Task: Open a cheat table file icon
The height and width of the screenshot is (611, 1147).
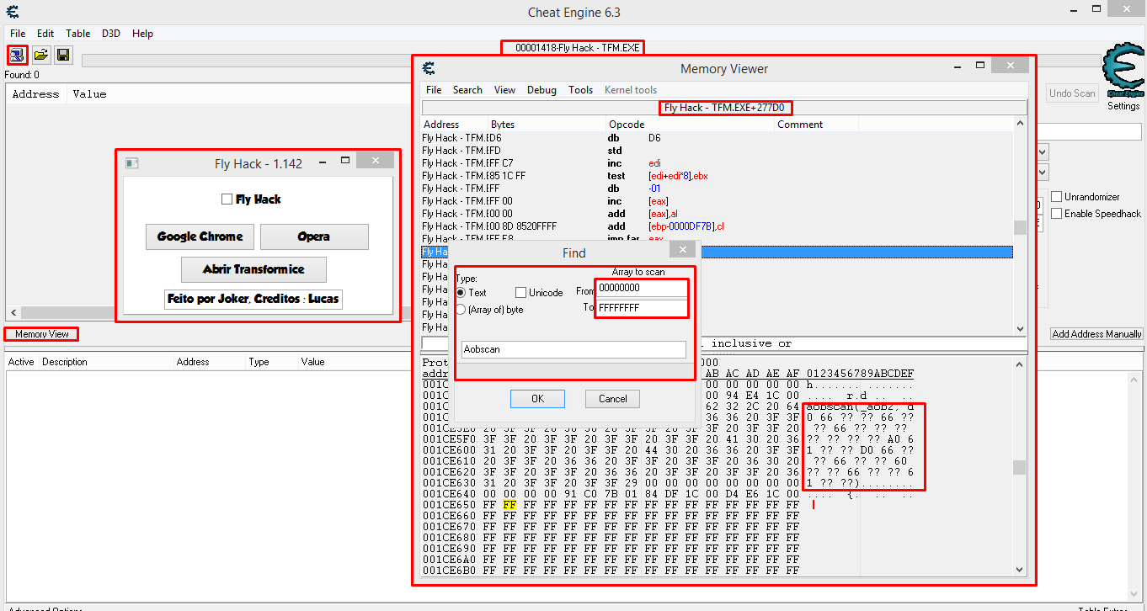Action: (40, 56)
